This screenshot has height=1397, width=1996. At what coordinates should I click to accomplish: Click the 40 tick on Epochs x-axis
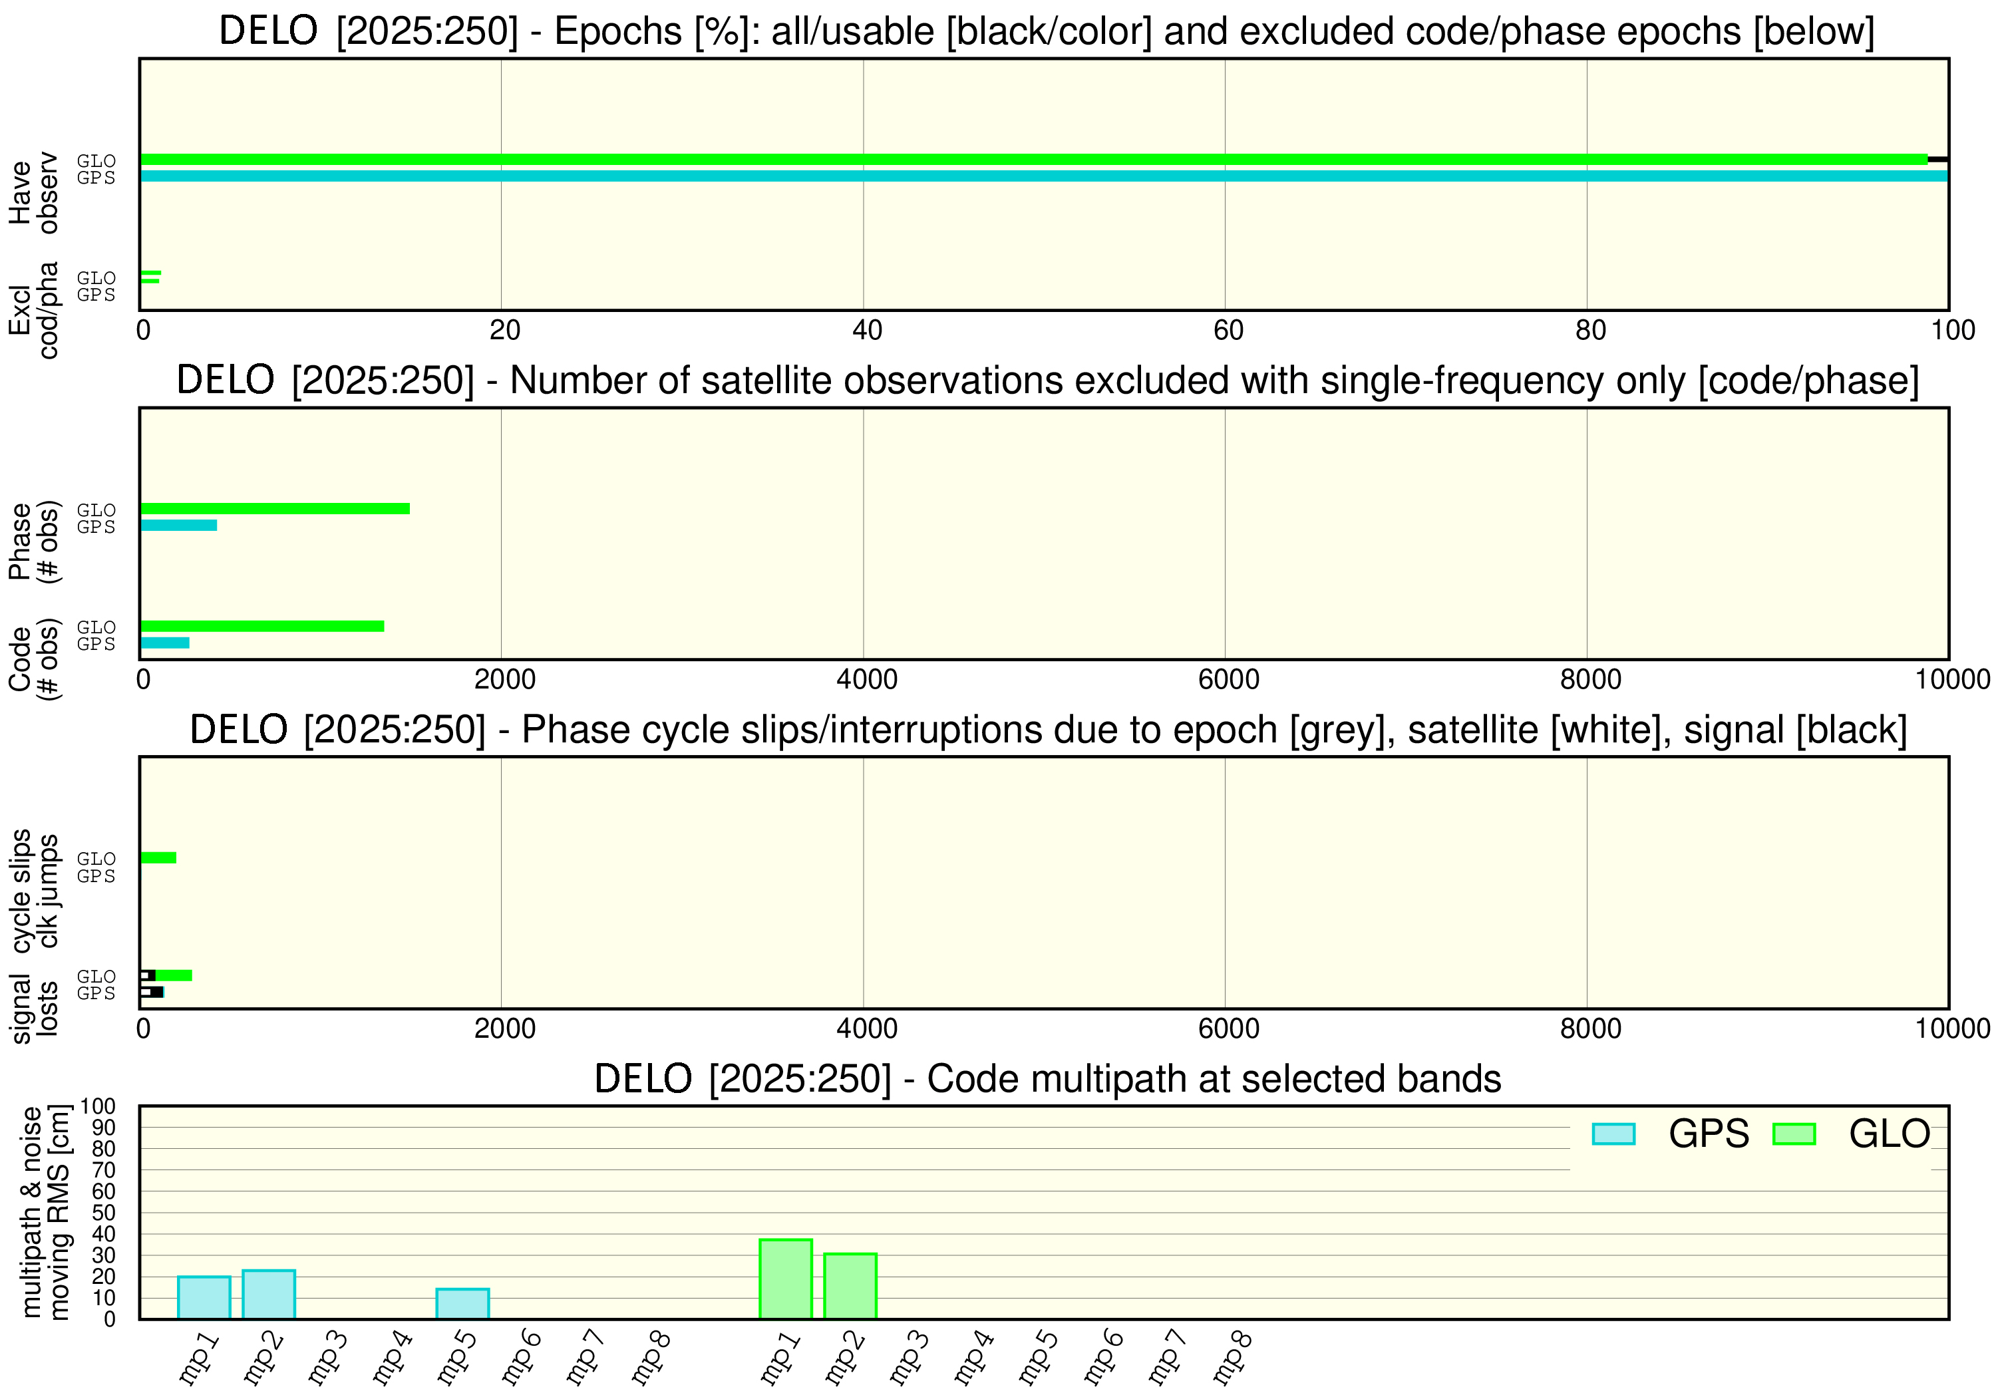click(867, 331)
